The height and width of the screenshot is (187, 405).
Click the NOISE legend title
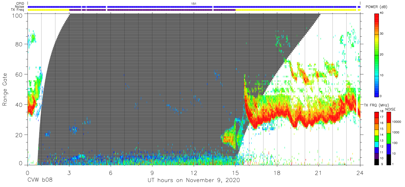click(391, 109)
